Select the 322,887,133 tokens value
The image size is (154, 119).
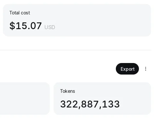click(x=90, y=104)
